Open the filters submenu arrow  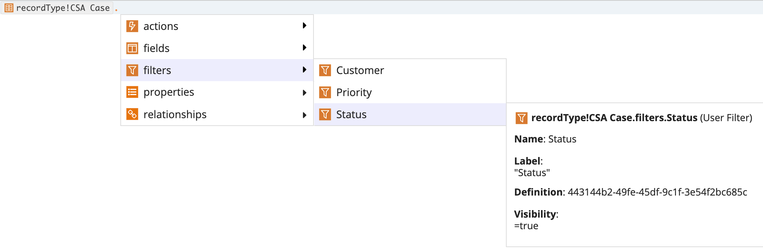305,70
